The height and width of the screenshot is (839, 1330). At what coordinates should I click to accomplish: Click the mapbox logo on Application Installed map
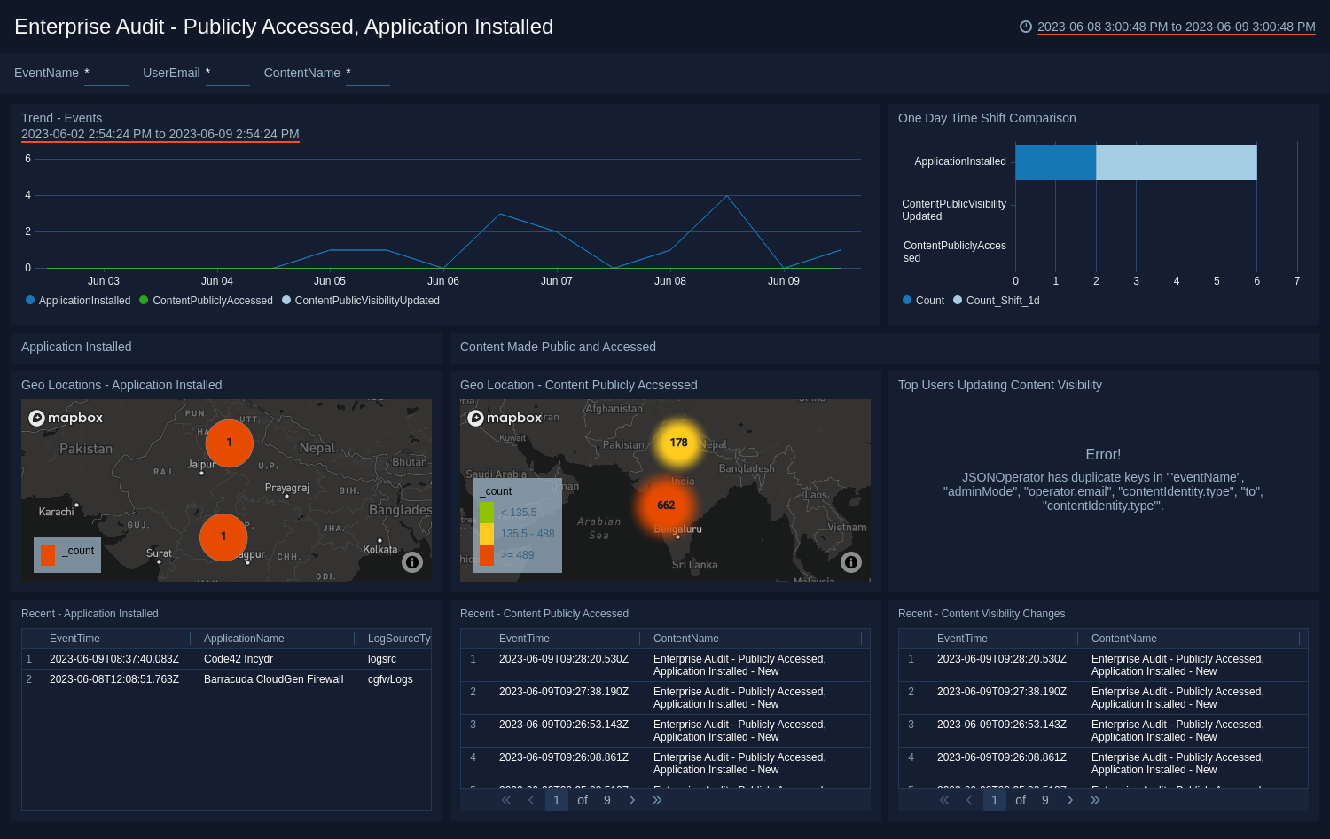pos(66,418)
